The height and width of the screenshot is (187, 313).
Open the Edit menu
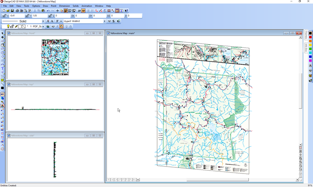coord(12,6)
